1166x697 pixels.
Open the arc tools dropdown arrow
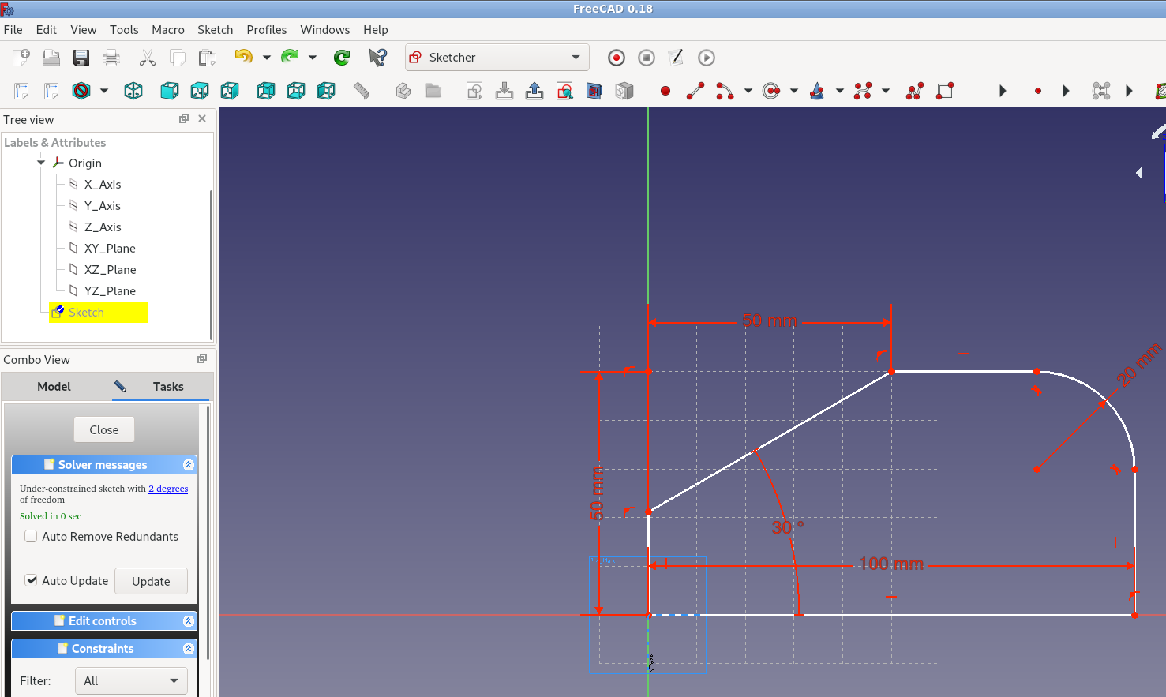coord(748,91)
